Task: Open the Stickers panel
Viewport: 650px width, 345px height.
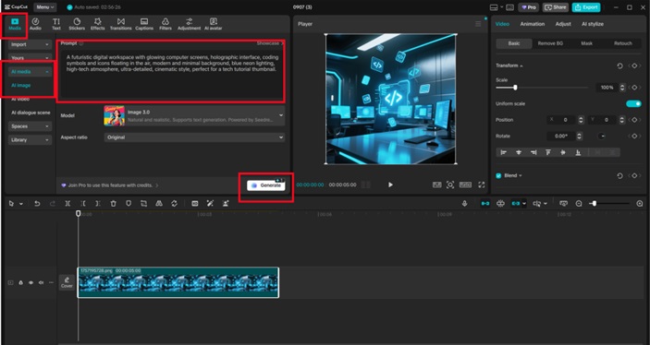Action: coord(77,24)
